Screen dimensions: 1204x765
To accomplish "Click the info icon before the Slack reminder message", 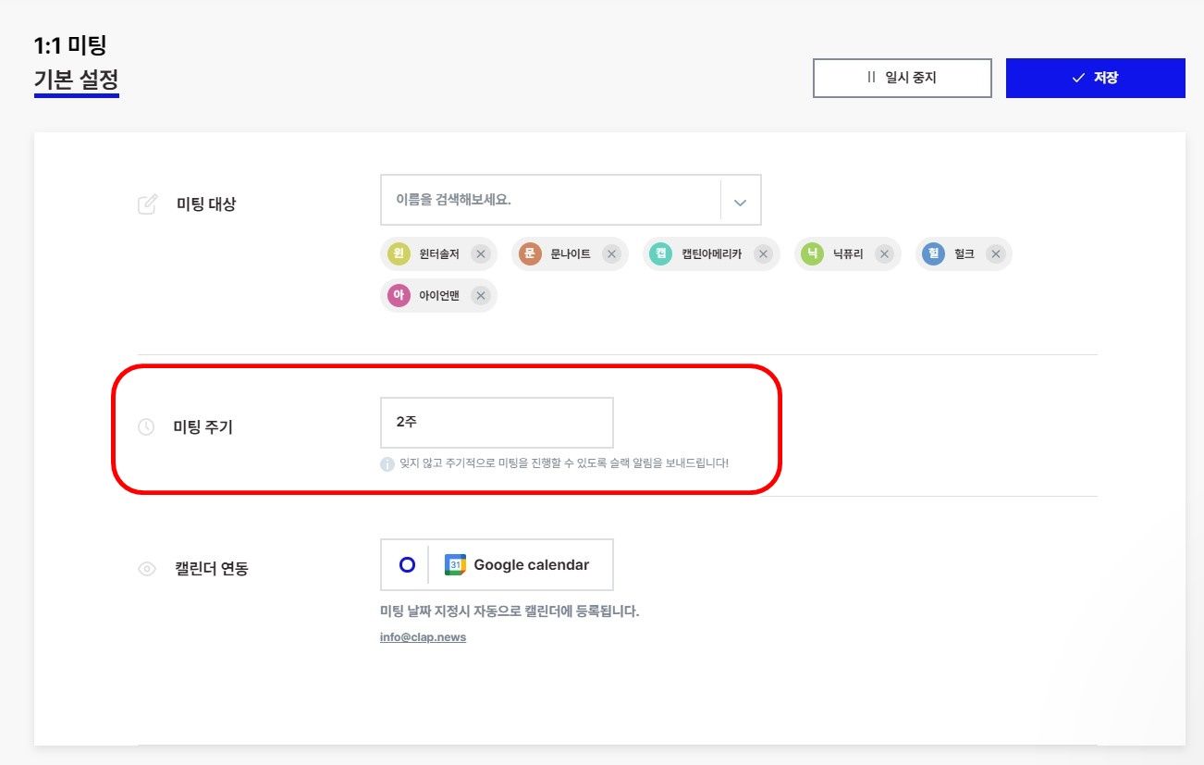I will [x=386, y=464].
